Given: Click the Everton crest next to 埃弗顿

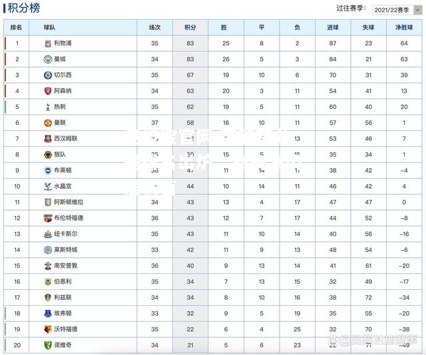Looking at the screenshot, I should point(48,314).
